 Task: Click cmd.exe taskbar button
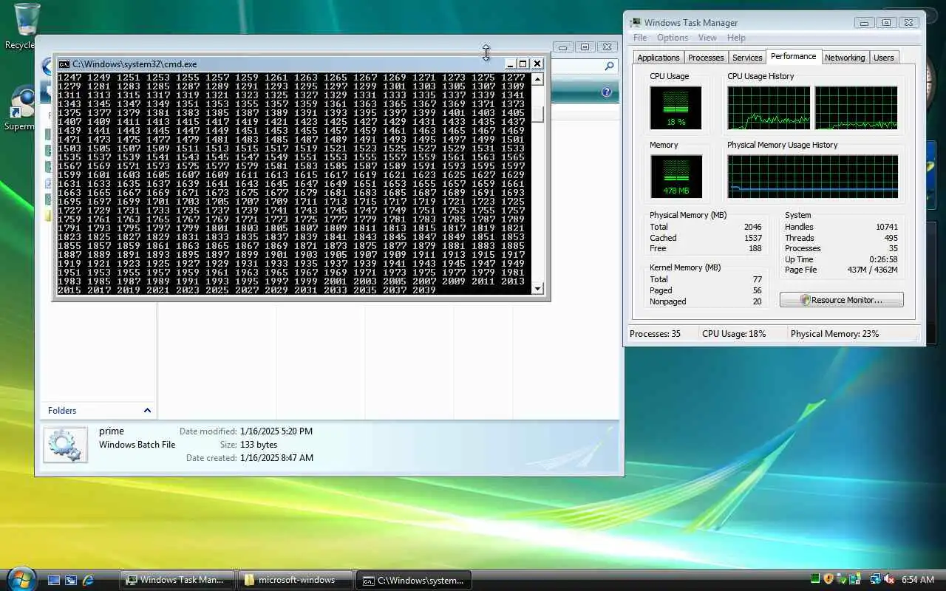(x=414, y=580)
